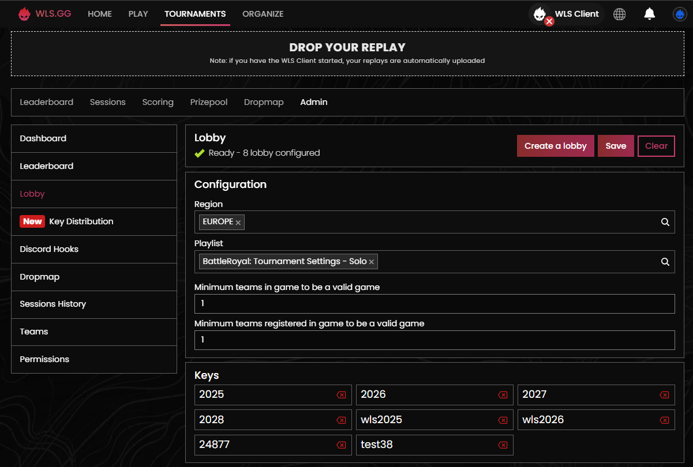Open the ORGANIZE navigation item
Viewport: 693px width, 467px height.
point(263,13)
